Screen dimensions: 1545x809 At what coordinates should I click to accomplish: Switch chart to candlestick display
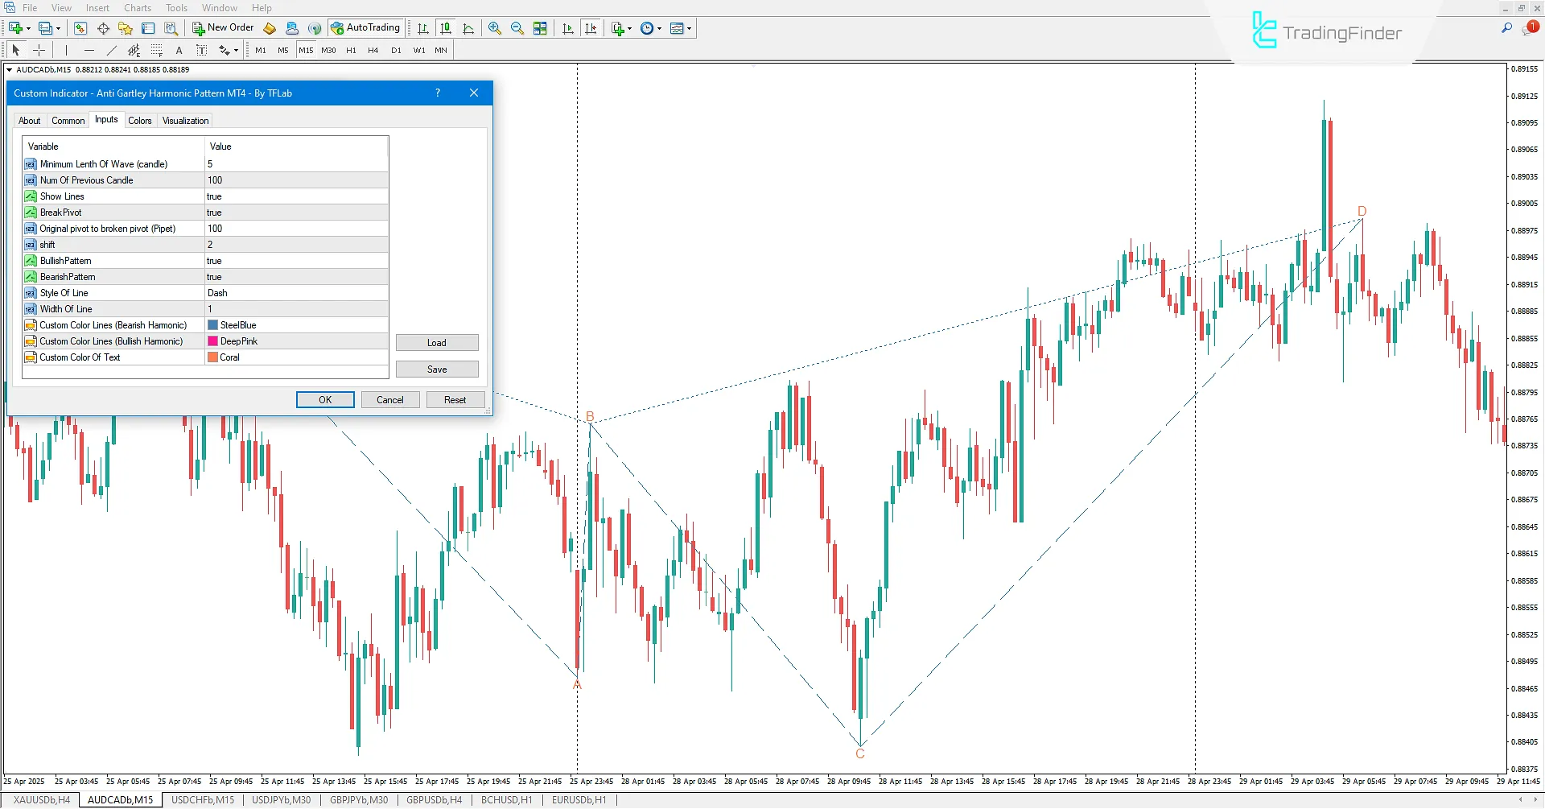coord(446,27)
